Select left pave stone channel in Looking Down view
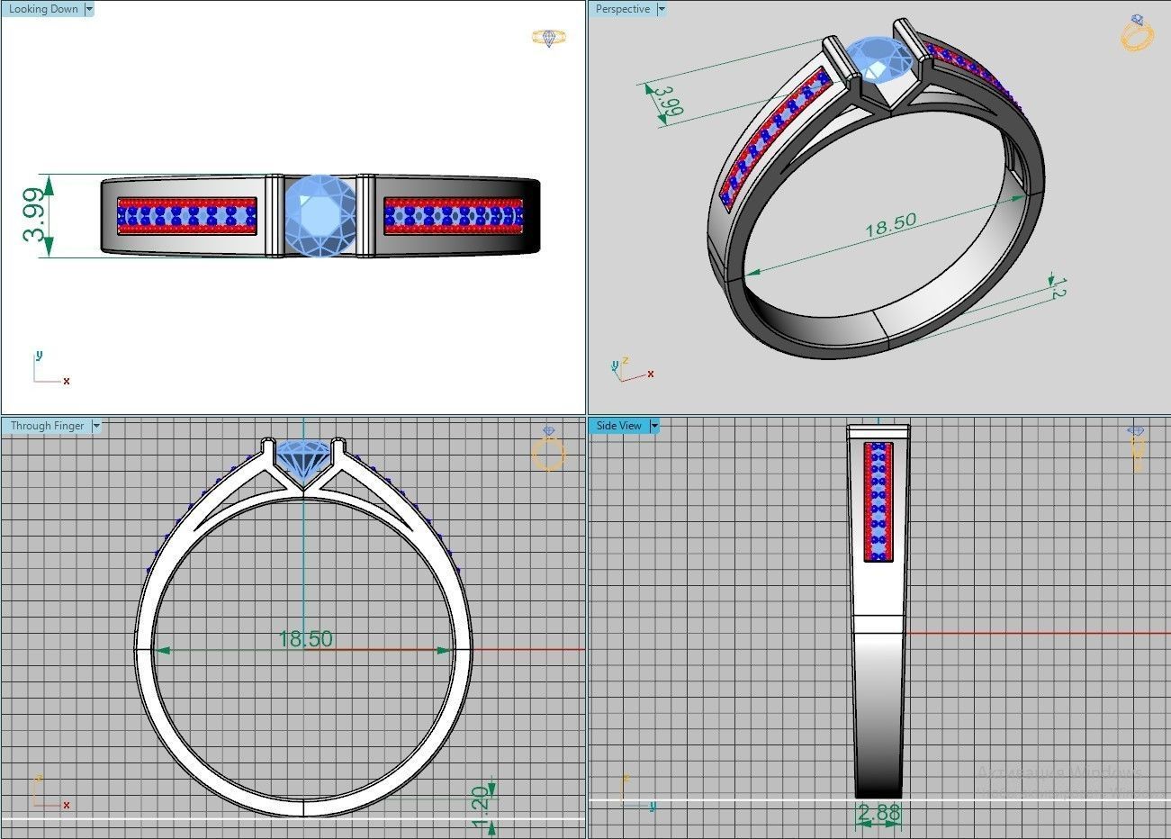This screenshot has height=839, width=1171. click(x=187, y=216)
